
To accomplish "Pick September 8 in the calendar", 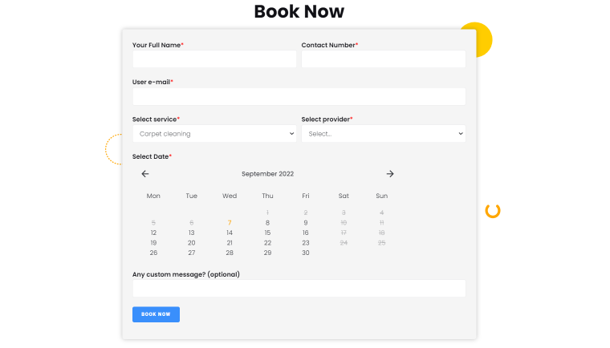I will click(267, 223).
